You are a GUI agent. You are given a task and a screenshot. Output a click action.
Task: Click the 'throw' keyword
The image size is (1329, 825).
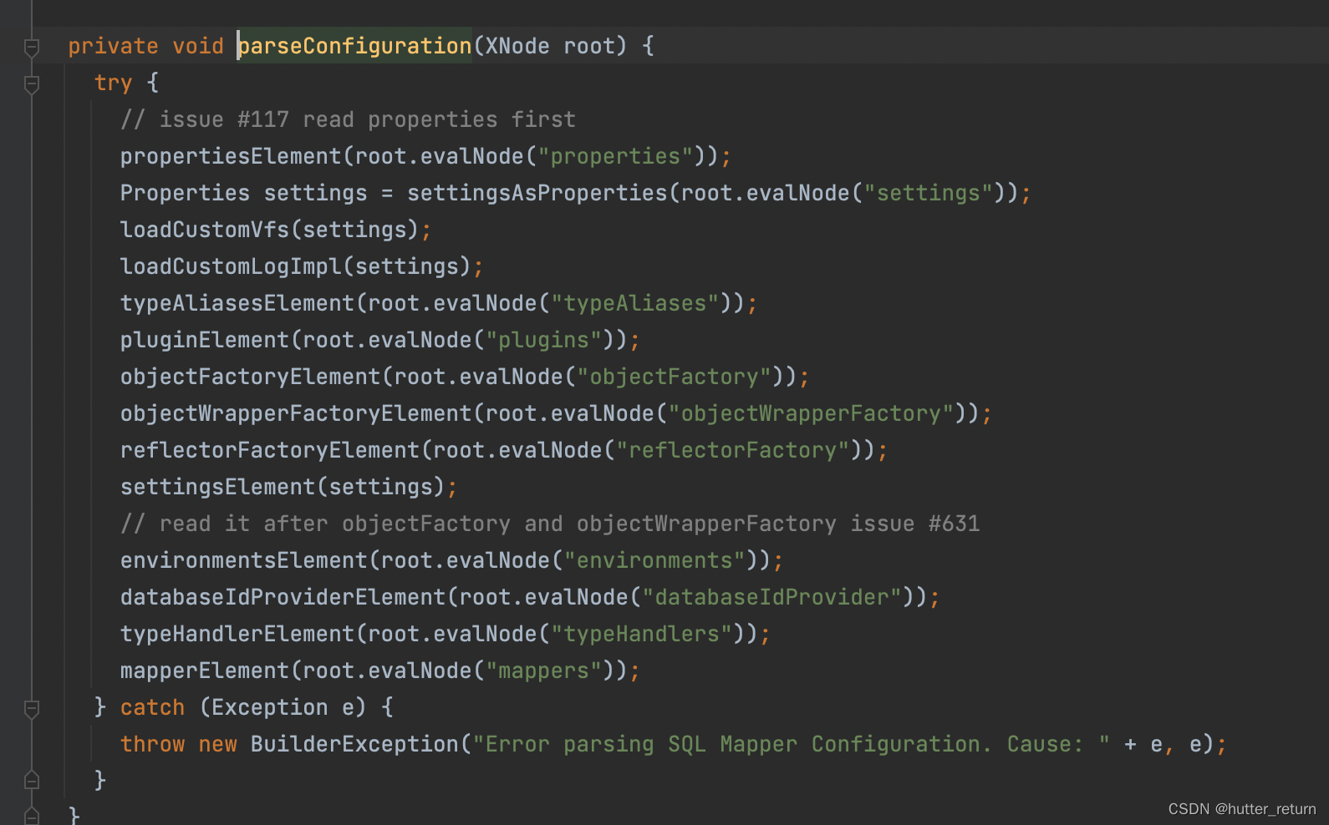[152, 744]
